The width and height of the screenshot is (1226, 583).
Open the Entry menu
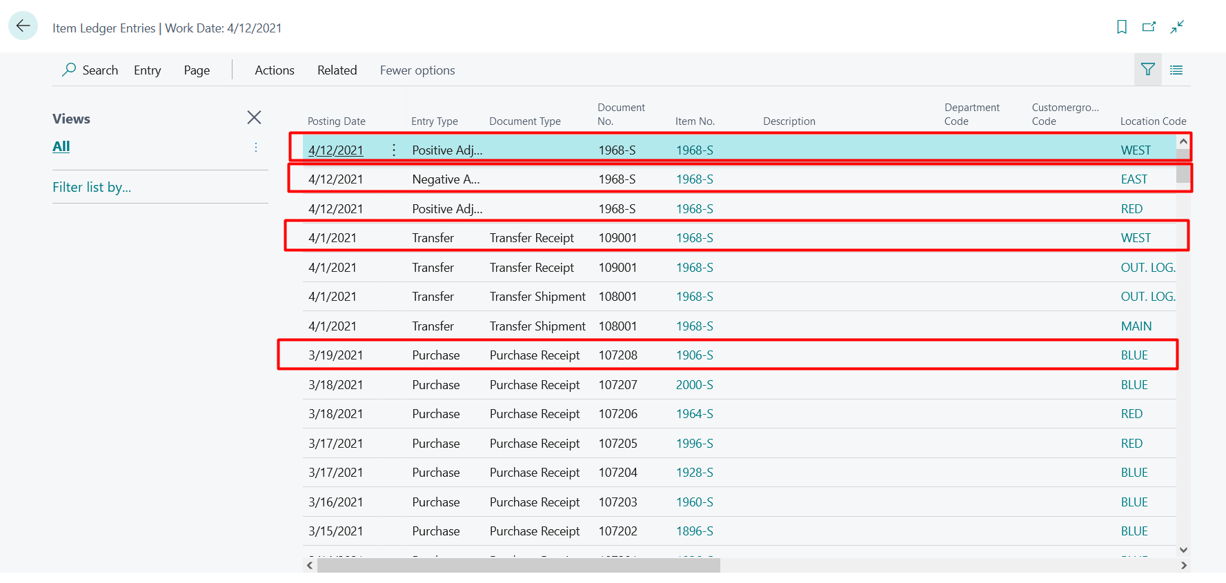[148, 70]
